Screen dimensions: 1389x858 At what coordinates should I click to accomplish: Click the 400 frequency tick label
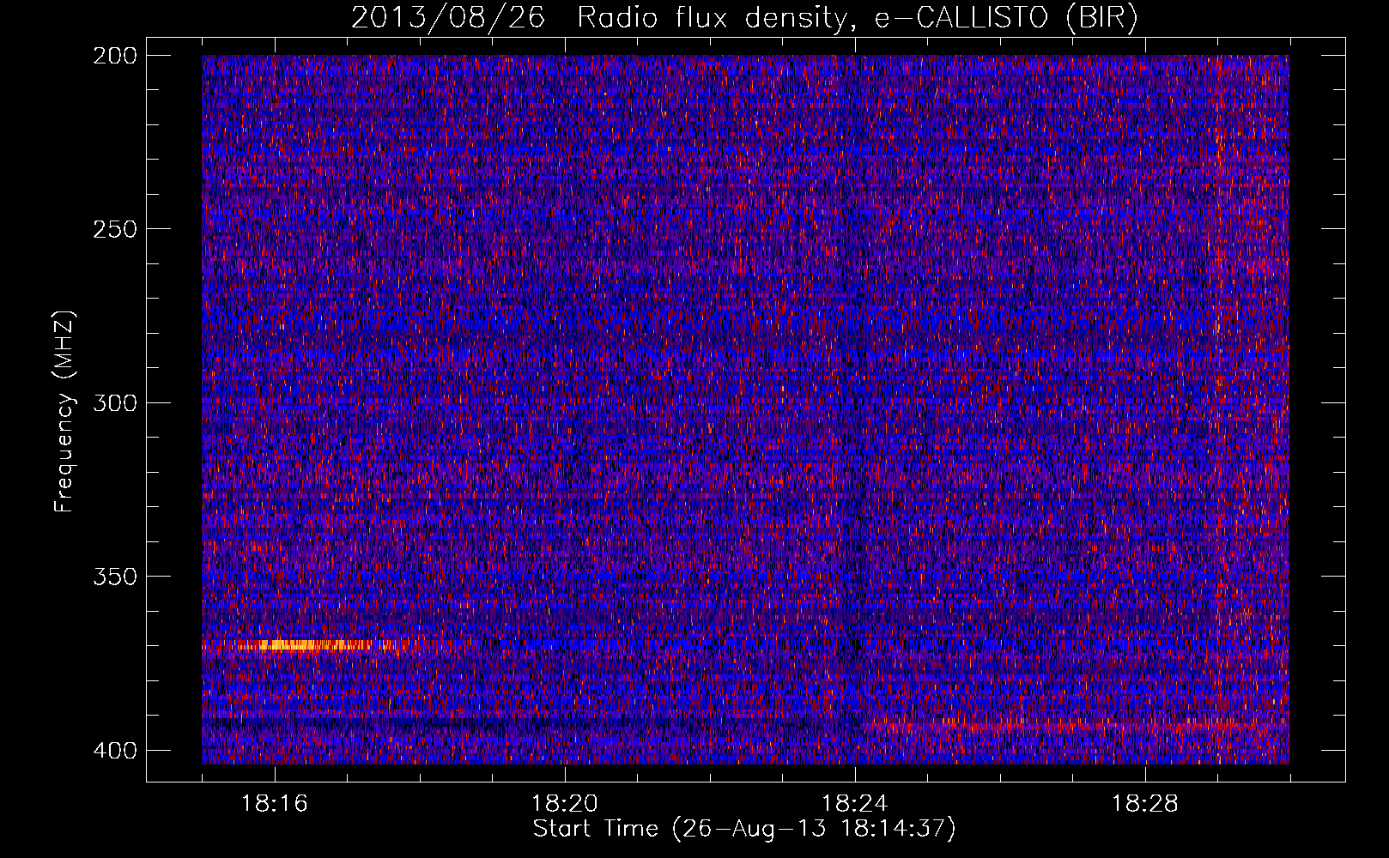tap(114, 751)
